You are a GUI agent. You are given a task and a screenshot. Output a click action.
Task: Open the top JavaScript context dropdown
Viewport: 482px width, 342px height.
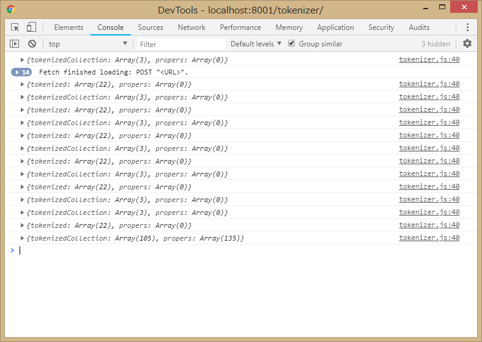[x=87, y=44]
